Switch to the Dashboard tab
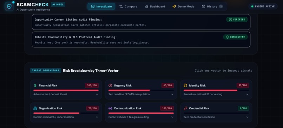Viewport: 283px width, 128px height. [x=155, y=7]
